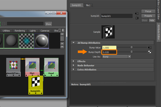Click the Bump Value input connection icon
161x107 pixels.
point(149,47)
